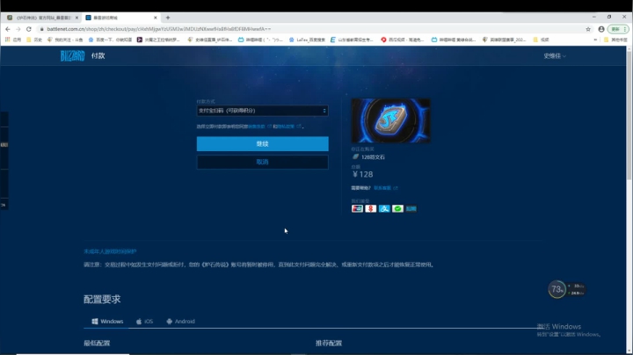
Task: Open the other bookmarks folder at right
Action: point(615,40)
